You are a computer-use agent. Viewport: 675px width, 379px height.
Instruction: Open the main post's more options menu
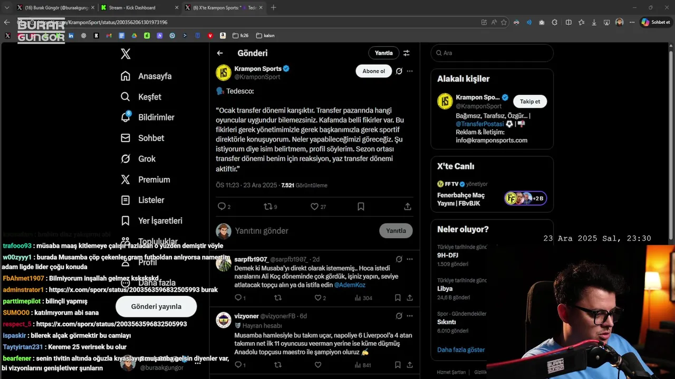(x=410, y=71)
